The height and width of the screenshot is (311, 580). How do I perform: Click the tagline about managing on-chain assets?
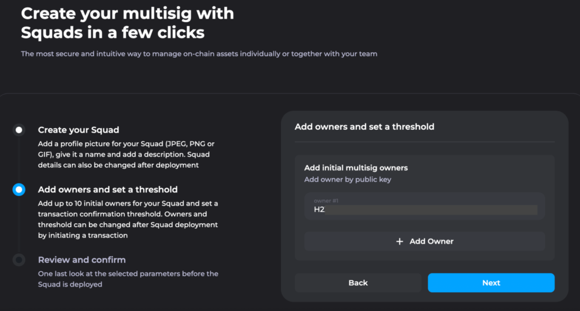pos(199,54)
